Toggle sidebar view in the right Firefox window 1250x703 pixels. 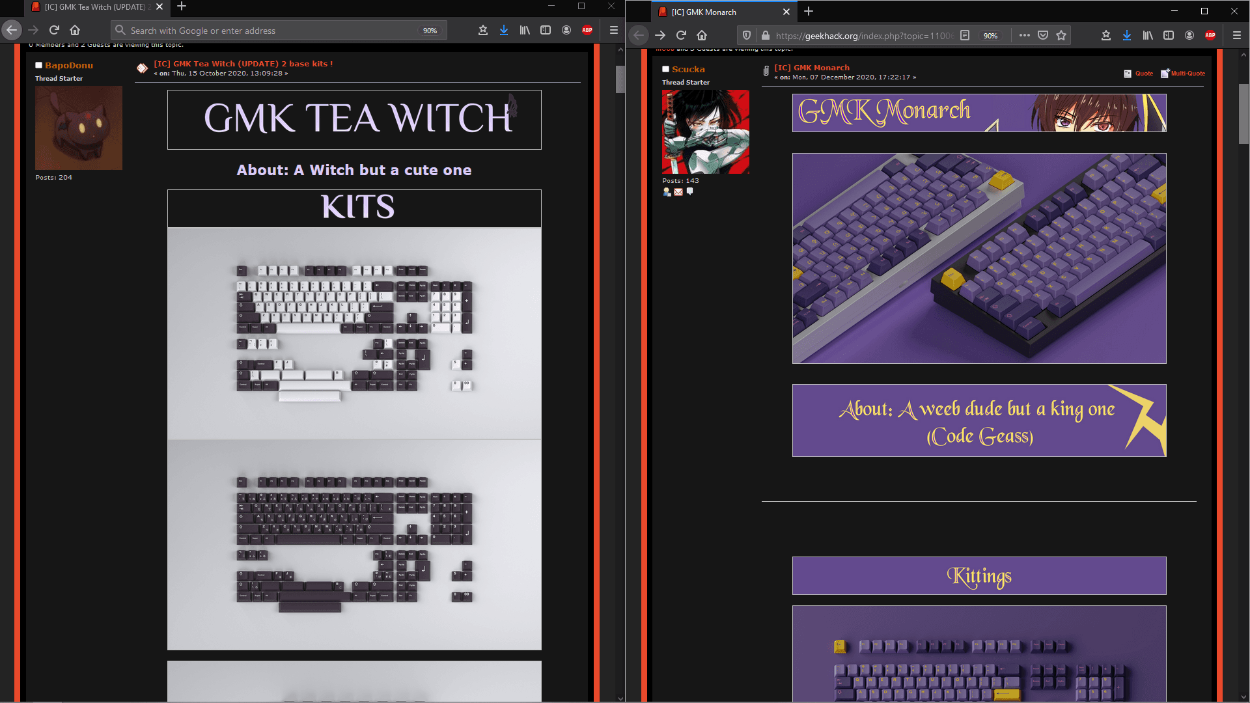pos(1169,36)
